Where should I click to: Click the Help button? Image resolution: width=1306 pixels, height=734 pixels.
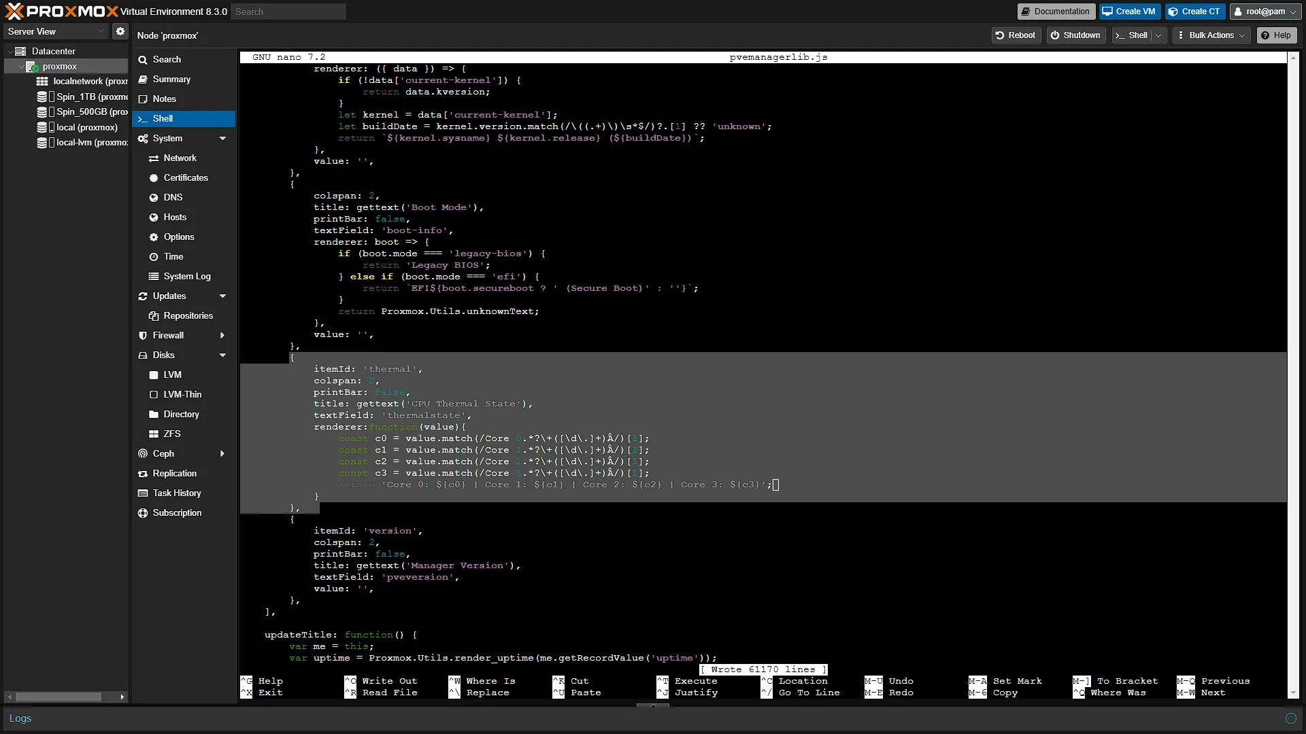(x=1277, y=35)
